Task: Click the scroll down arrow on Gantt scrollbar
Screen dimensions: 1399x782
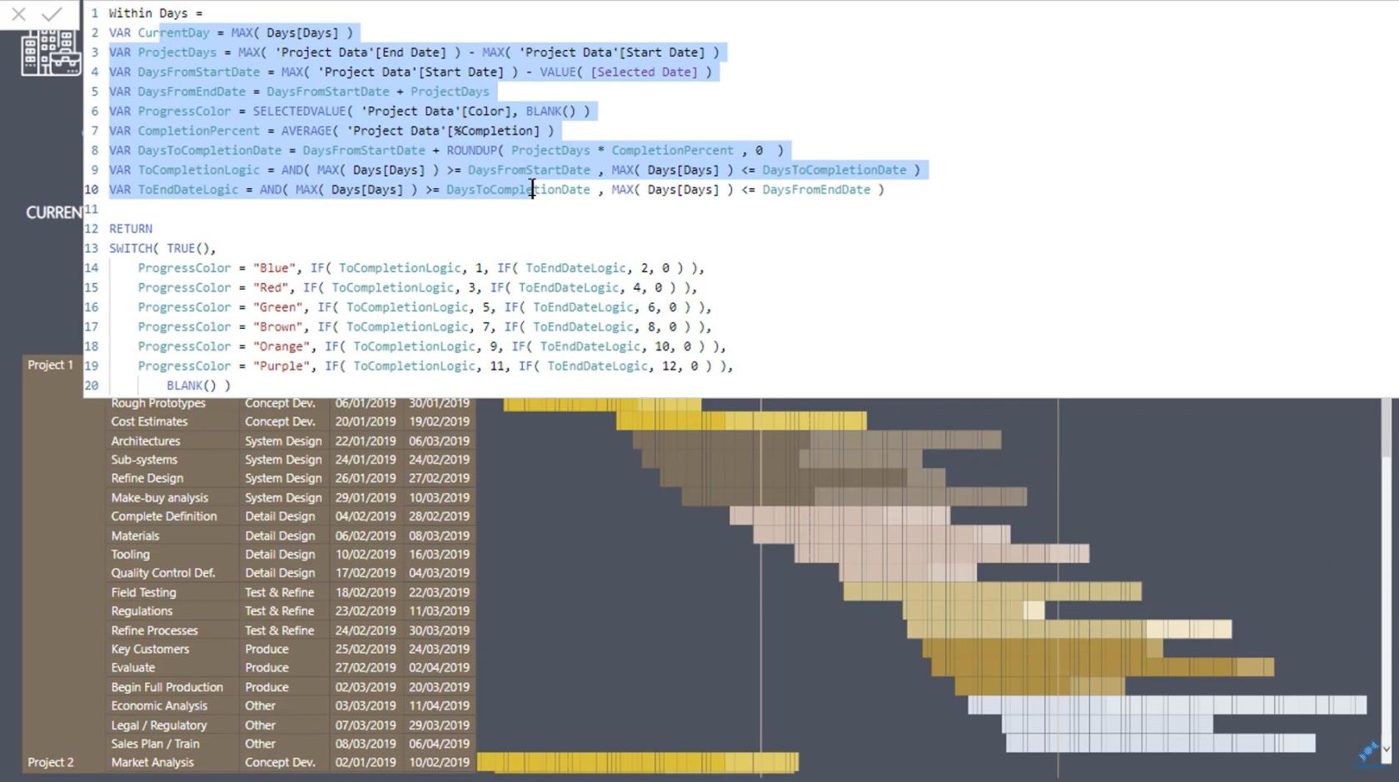Action: tap(1387, 750)
